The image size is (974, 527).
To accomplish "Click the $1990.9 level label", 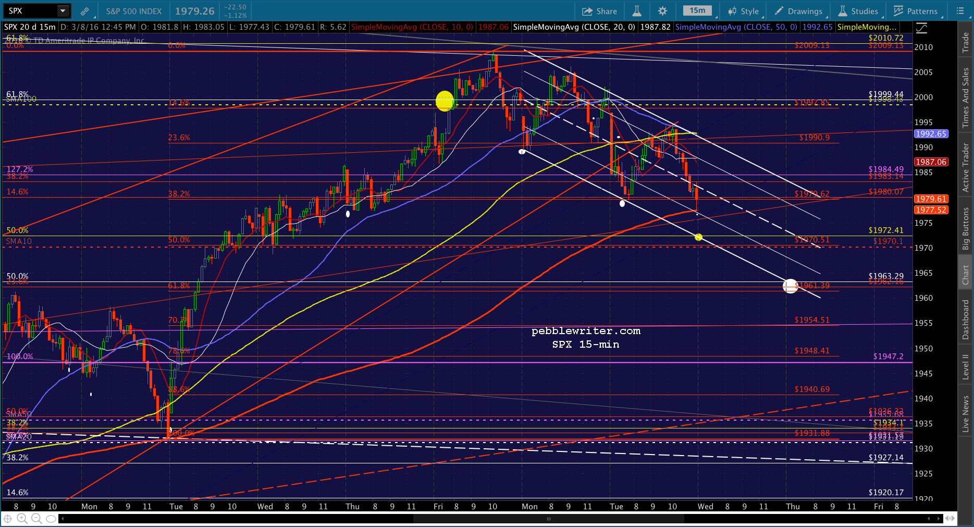I will [815, 138].
